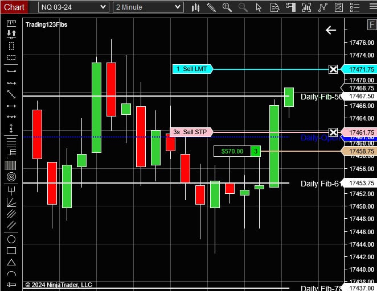Click the greyed zoom out magnifier

click(243, 7)
